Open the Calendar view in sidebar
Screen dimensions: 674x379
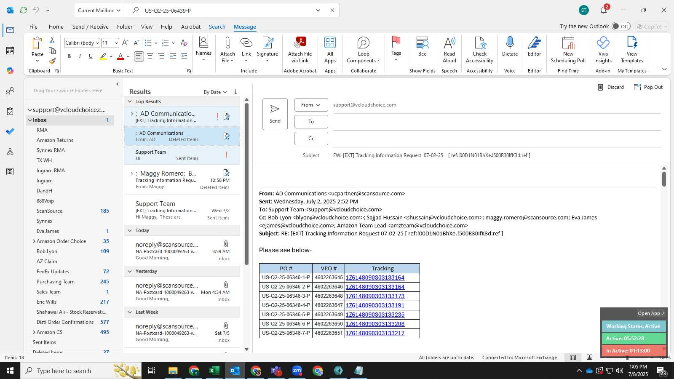click(10, 51)
